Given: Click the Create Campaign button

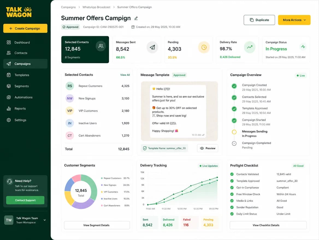Looking at the screenshot, I should pos(25,28).
